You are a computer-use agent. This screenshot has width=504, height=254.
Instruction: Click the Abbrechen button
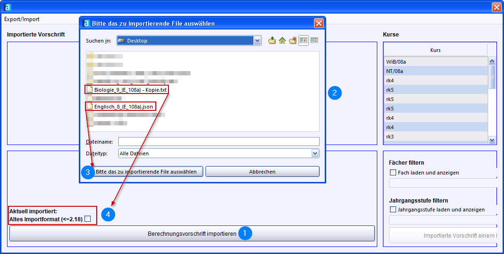(x=262, y=172)
